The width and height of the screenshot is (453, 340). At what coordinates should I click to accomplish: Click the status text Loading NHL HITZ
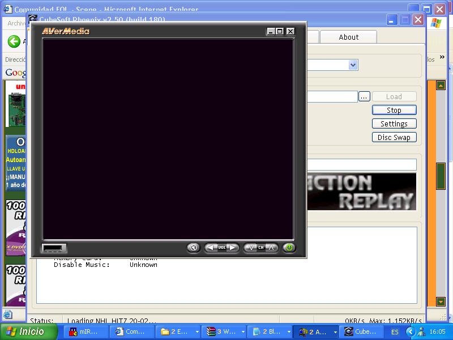112,321
